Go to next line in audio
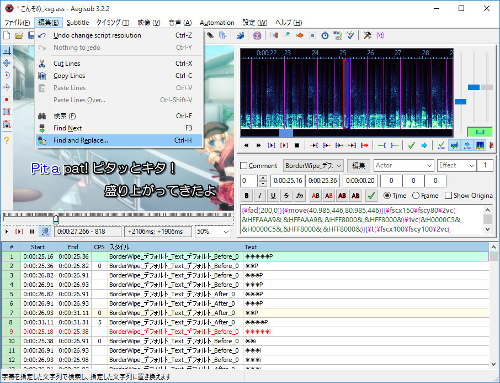Screen dimensions: 500x383 259,145
